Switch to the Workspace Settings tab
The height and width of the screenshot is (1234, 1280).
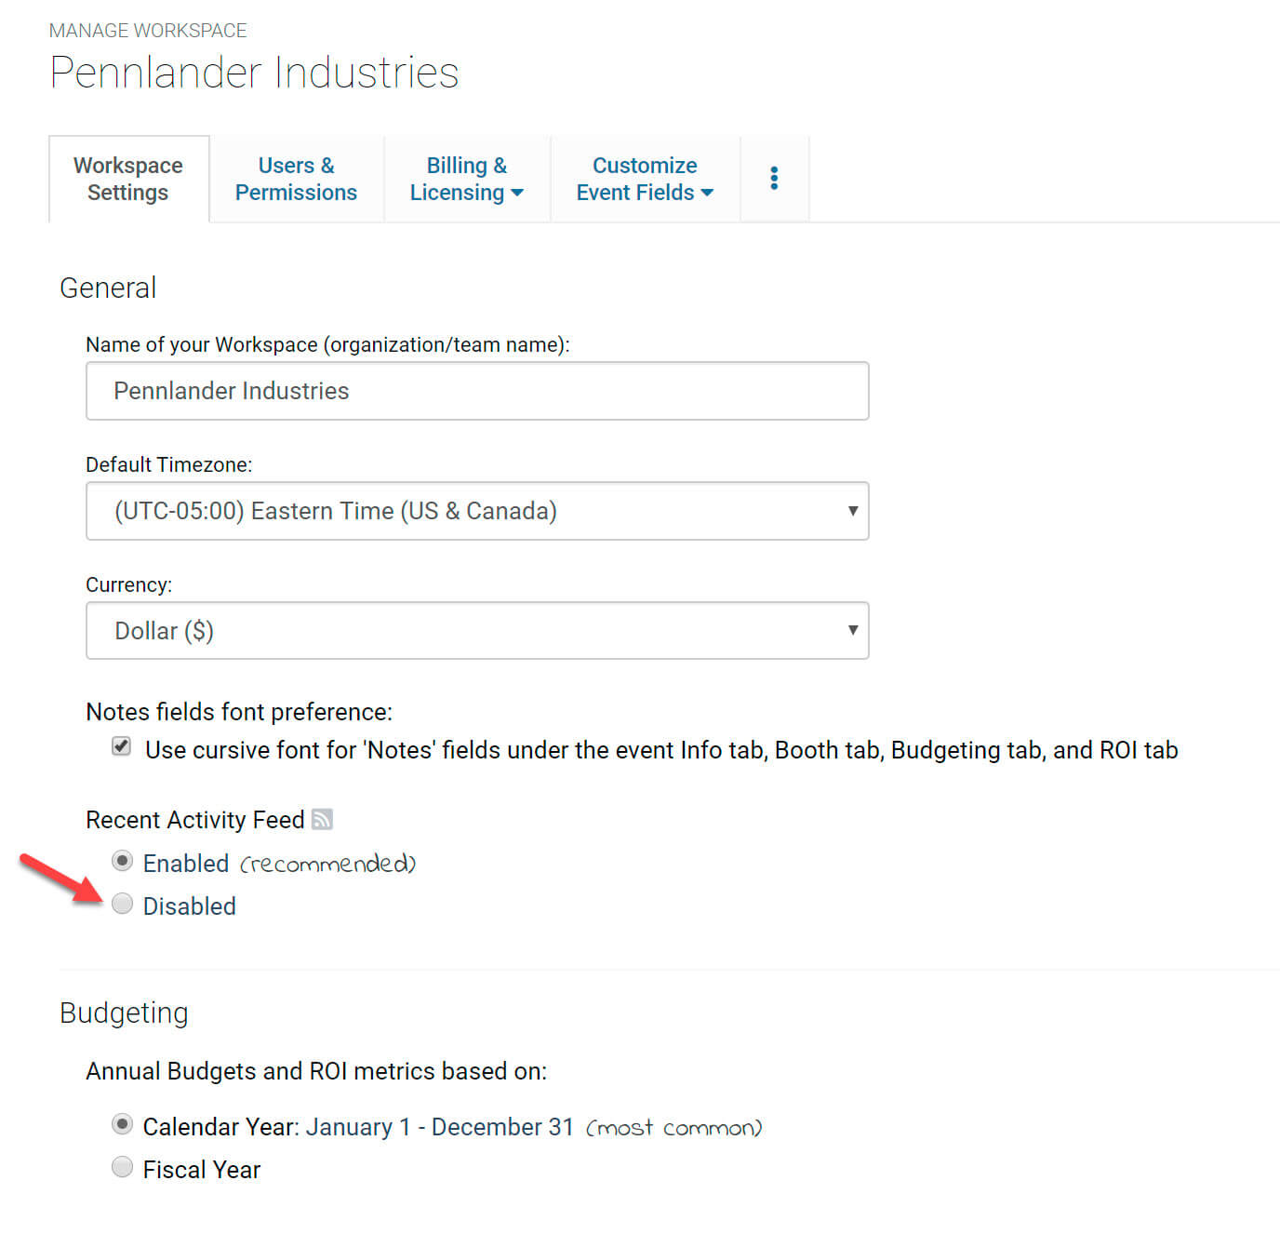tap(128, 179)
